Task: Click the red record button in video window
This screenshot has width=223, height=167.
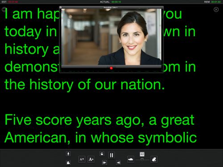Action: coord(111,68)
